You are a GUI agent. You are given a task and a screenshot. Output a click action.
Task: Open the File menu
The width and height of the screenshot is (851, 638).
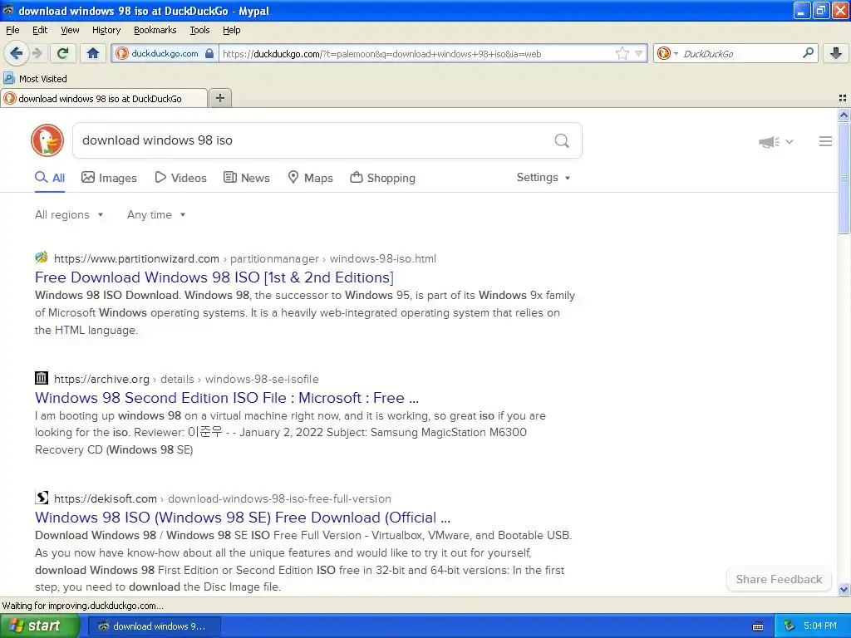pyautogui.click(x=12, y=30)
